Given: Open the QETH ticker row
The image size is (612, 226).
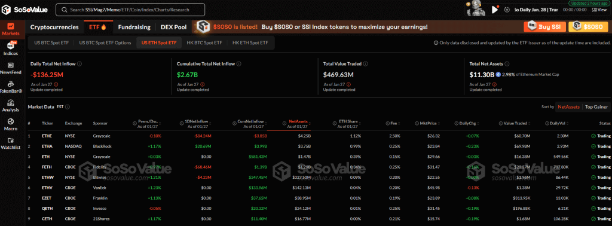Looking at the screenshot, I should pyautogui.click(x=319, y=208).
